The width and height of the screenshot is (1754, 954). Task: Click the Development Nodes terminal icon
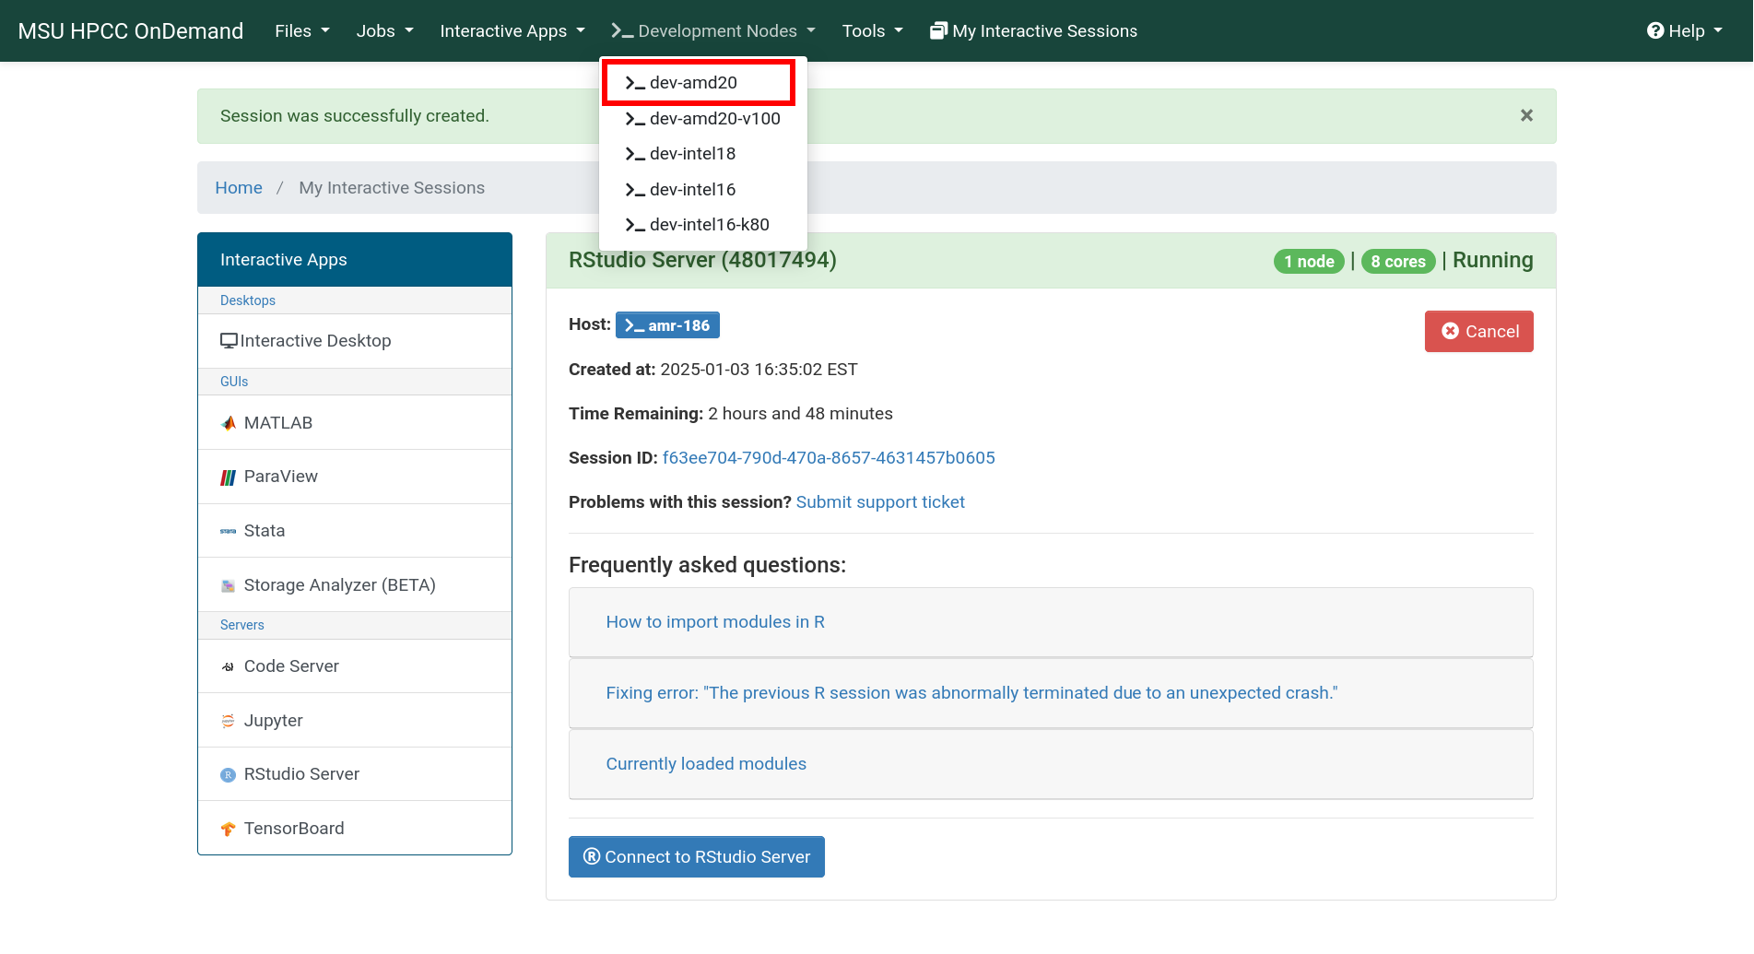tap(622, 31)
